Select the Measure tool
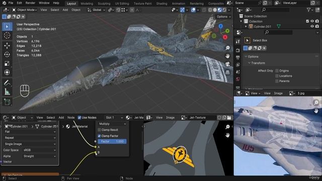 (x=7, y=92)
